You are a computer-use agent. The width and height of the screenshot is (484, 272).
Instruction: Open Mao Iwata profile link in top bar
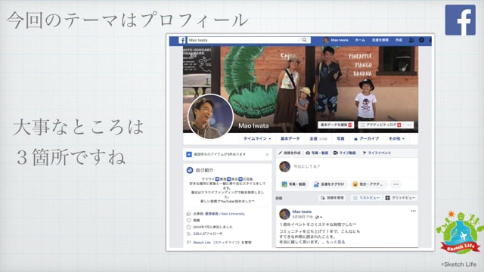[x=336, y=40]
